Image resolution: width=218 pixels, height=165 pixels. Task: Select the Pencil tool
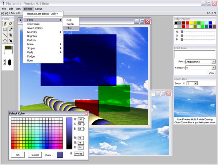pyautogui.click(x=5, y=24)
